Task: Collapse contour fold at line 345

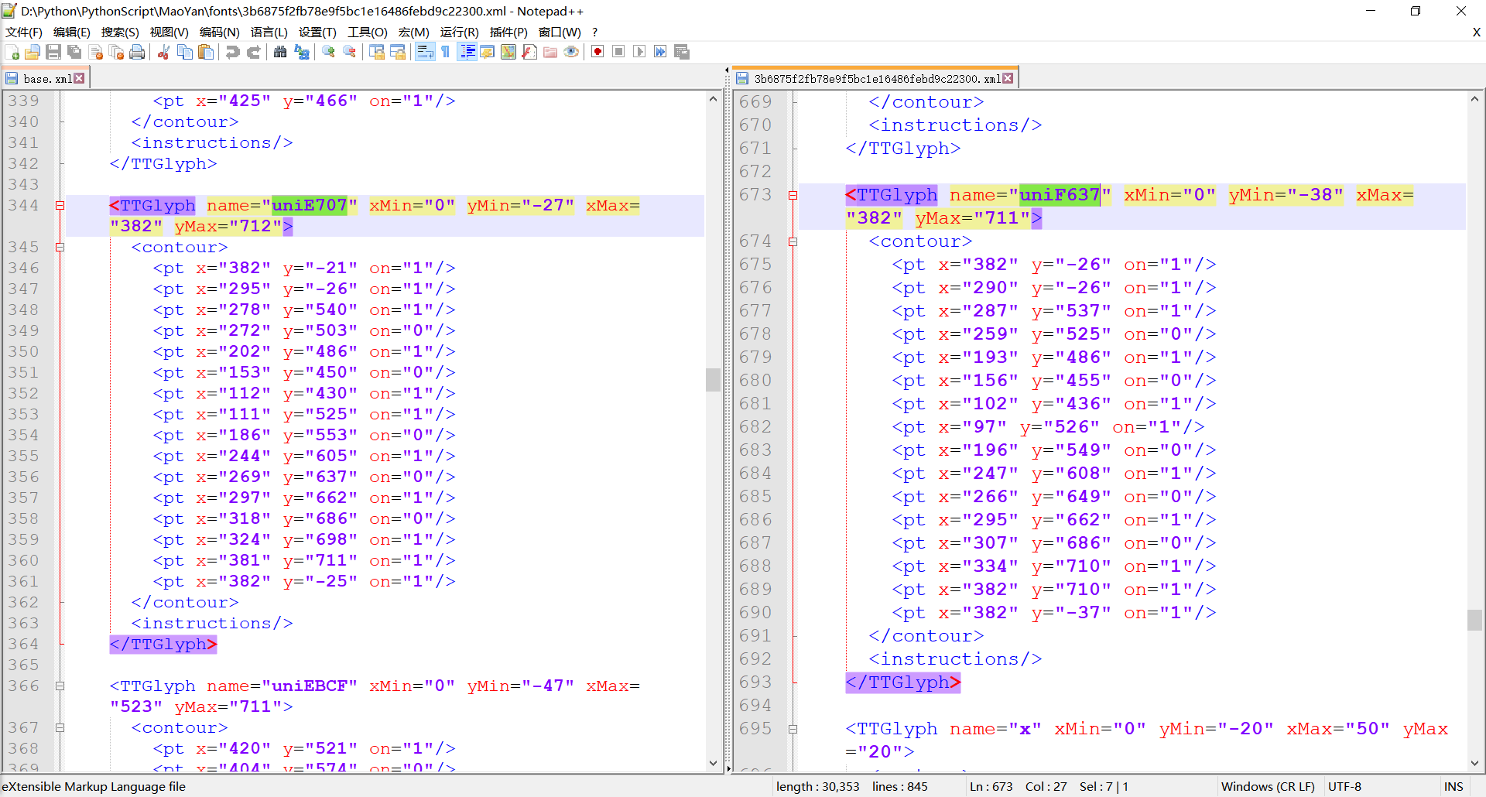Action: pyautogui.click(x=60, y=247)
